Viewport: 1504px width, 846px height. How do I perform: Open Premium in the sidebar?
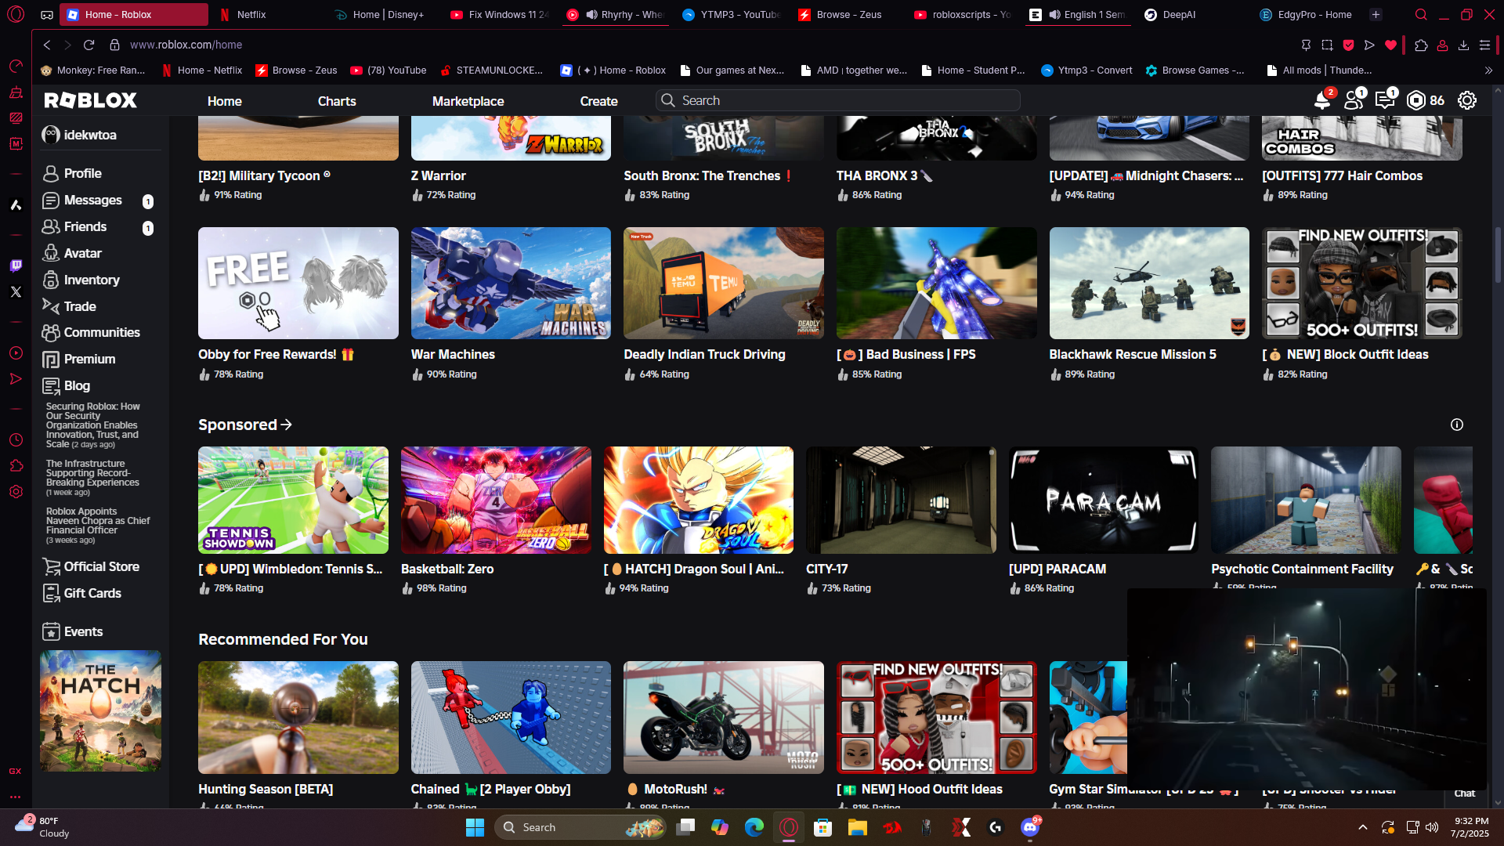(x=89, y=359)
